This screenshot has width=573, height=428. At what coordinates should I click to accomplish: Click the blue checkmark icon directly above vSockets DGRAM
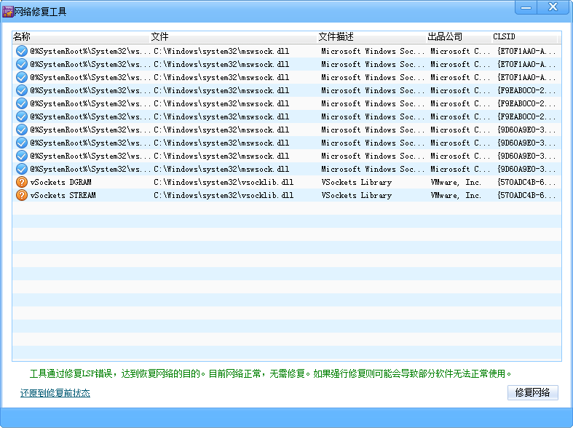(x=21, y=169)
